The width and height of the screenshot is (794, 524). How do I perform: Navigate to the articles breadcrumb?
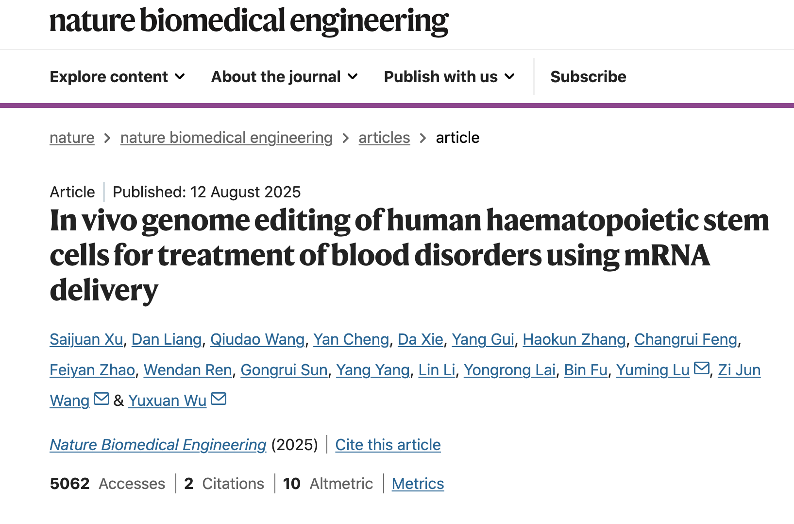coord(384,138)
